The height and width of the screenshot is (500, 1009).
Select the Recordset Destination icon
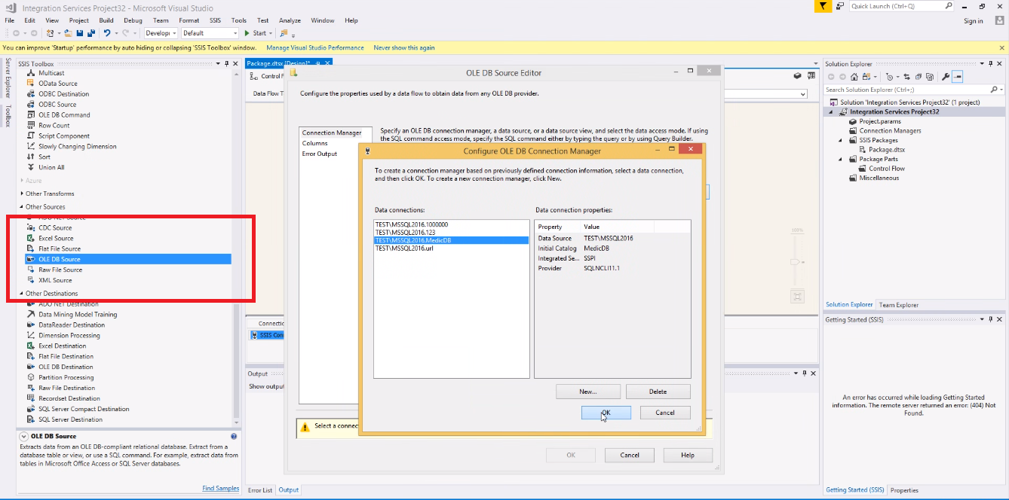(x=31, y=398)
